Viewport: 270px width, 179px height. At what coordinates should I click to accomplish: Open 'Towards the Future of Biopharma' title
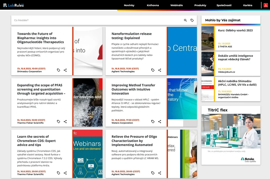pos(40,38)
